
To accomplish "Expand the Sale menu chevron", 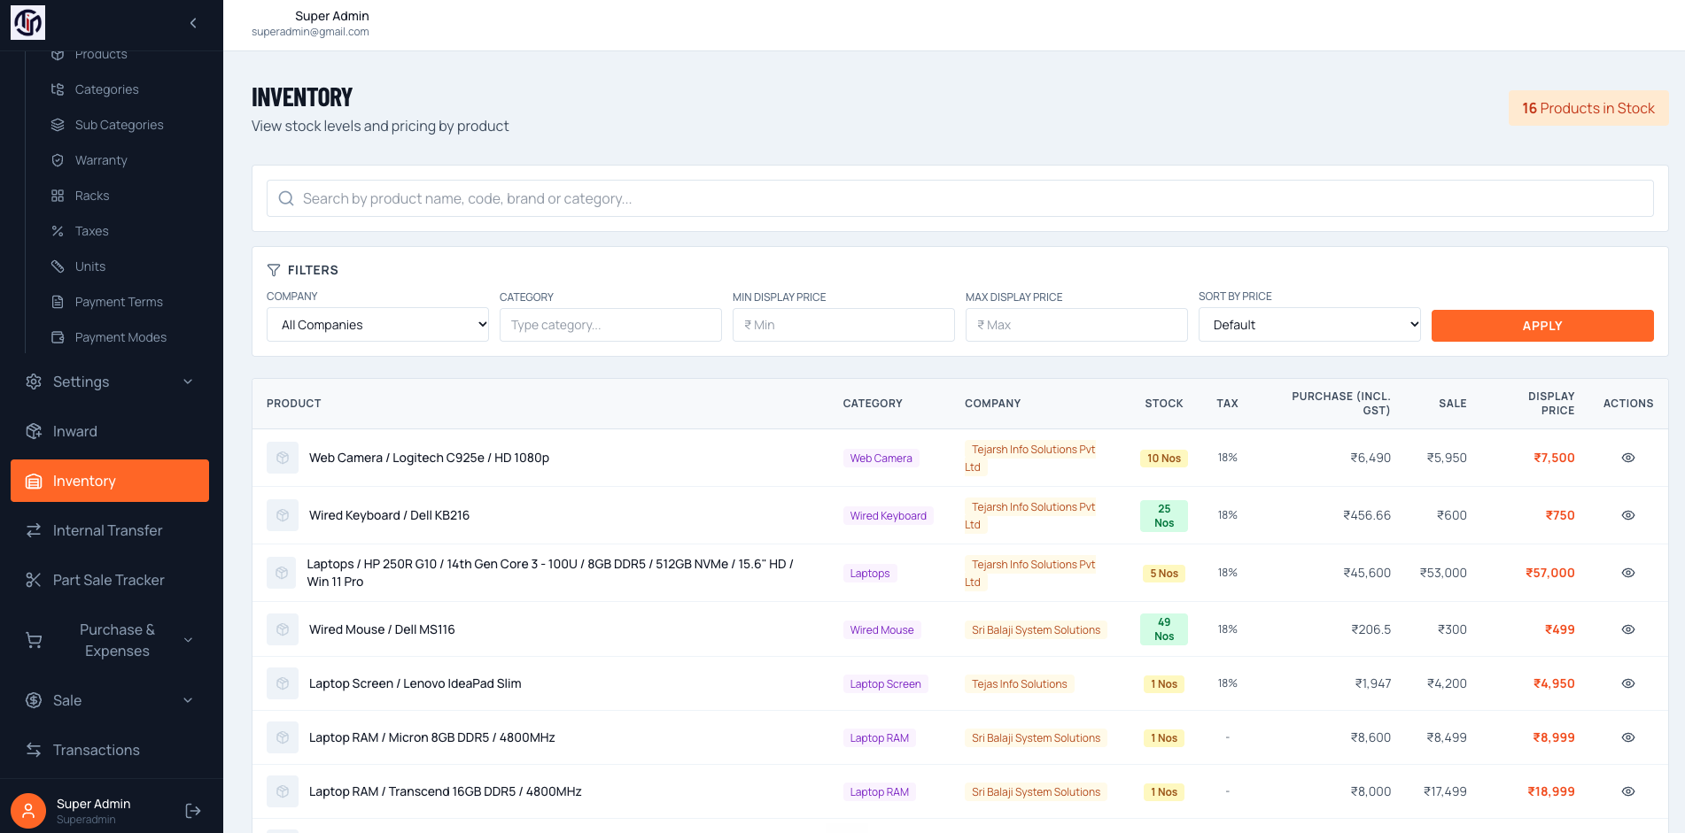I will pyautogui.click(x=188, y=700).
